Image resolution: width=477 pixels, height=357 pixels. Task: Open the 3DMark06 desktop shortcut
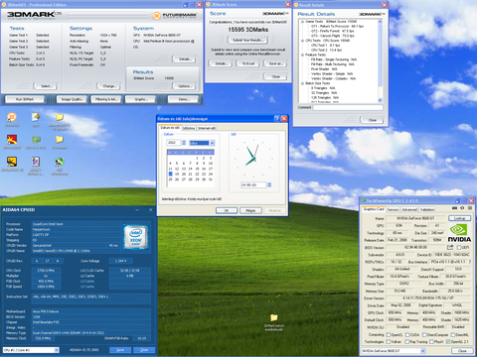pos(12,118)
